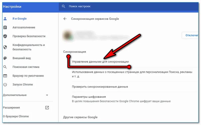The height and width of the screenshot is (125, 201).
Task: Expand the Дополнительные section arrow
Action: (x=47, y=95)
